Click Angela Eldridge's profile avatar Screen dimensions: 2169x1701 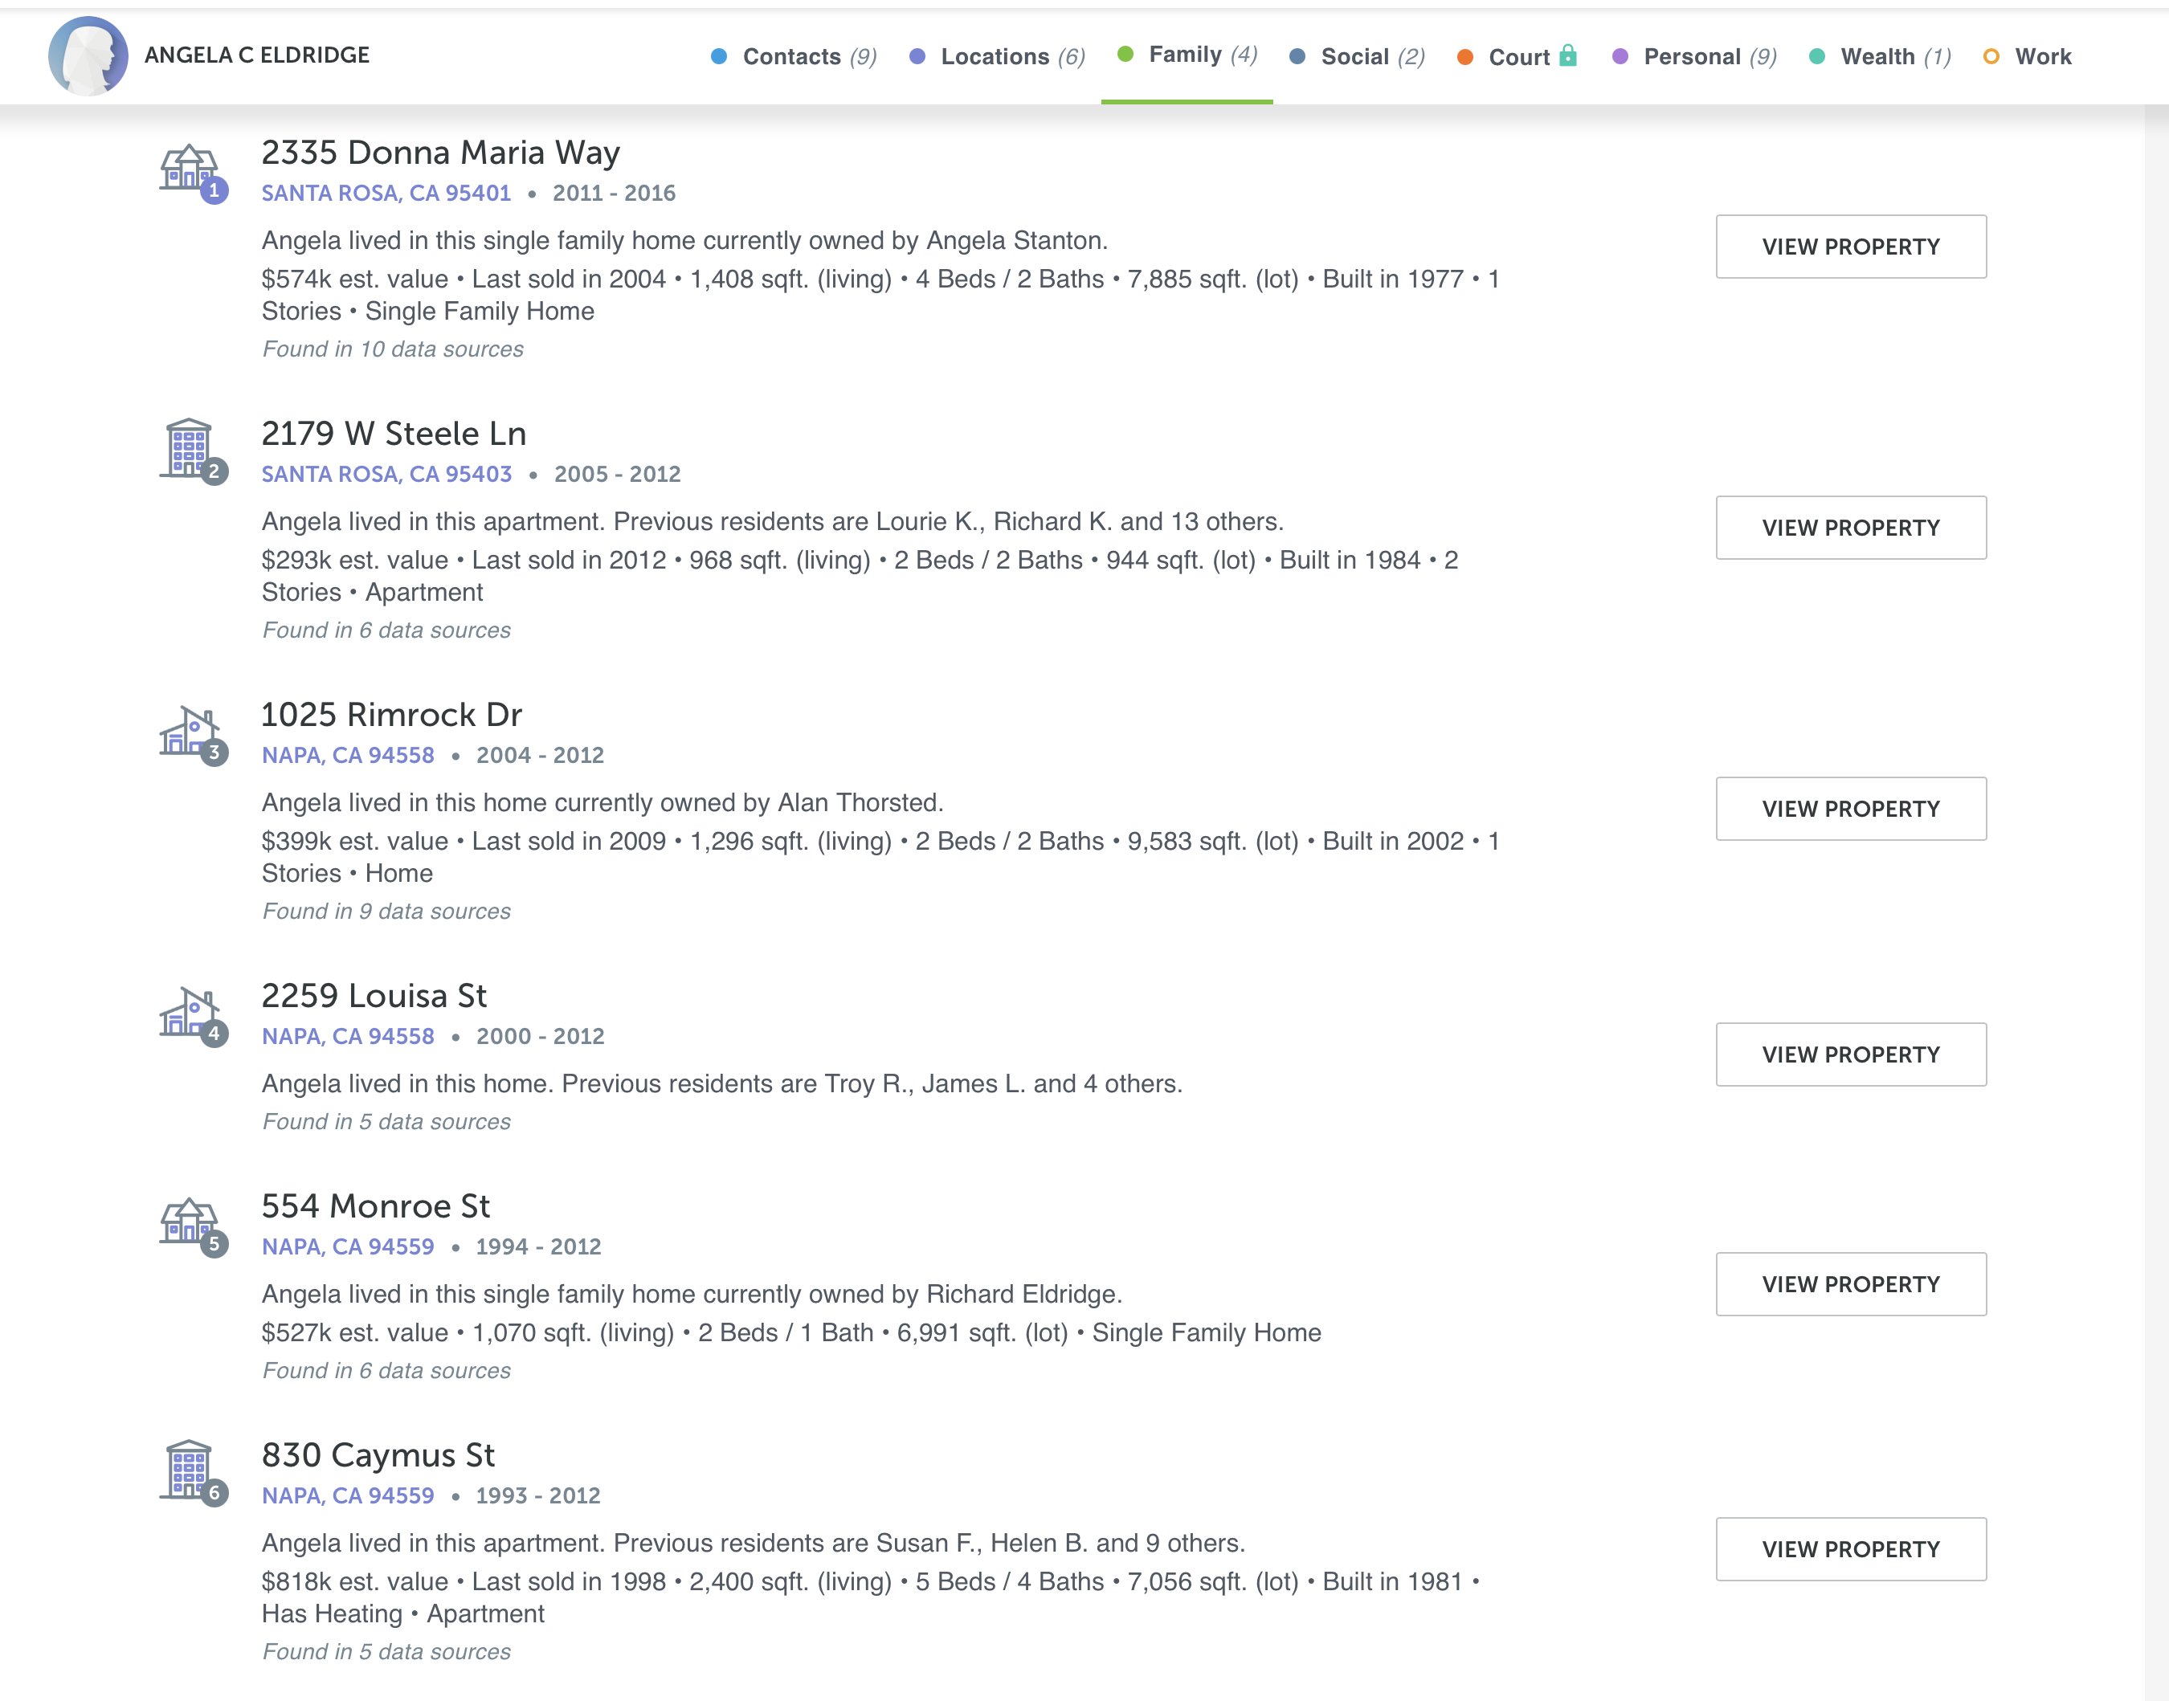coord(88,55)
